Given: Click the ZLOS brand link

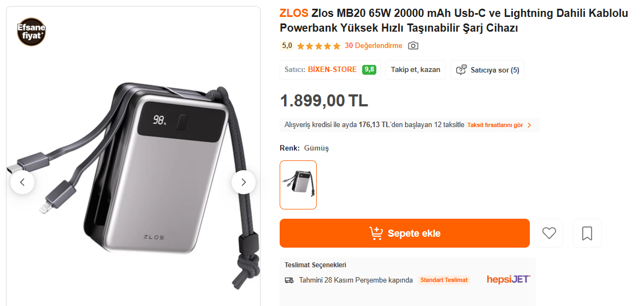Looking at the screenshot, I should [x=294, y=13].
